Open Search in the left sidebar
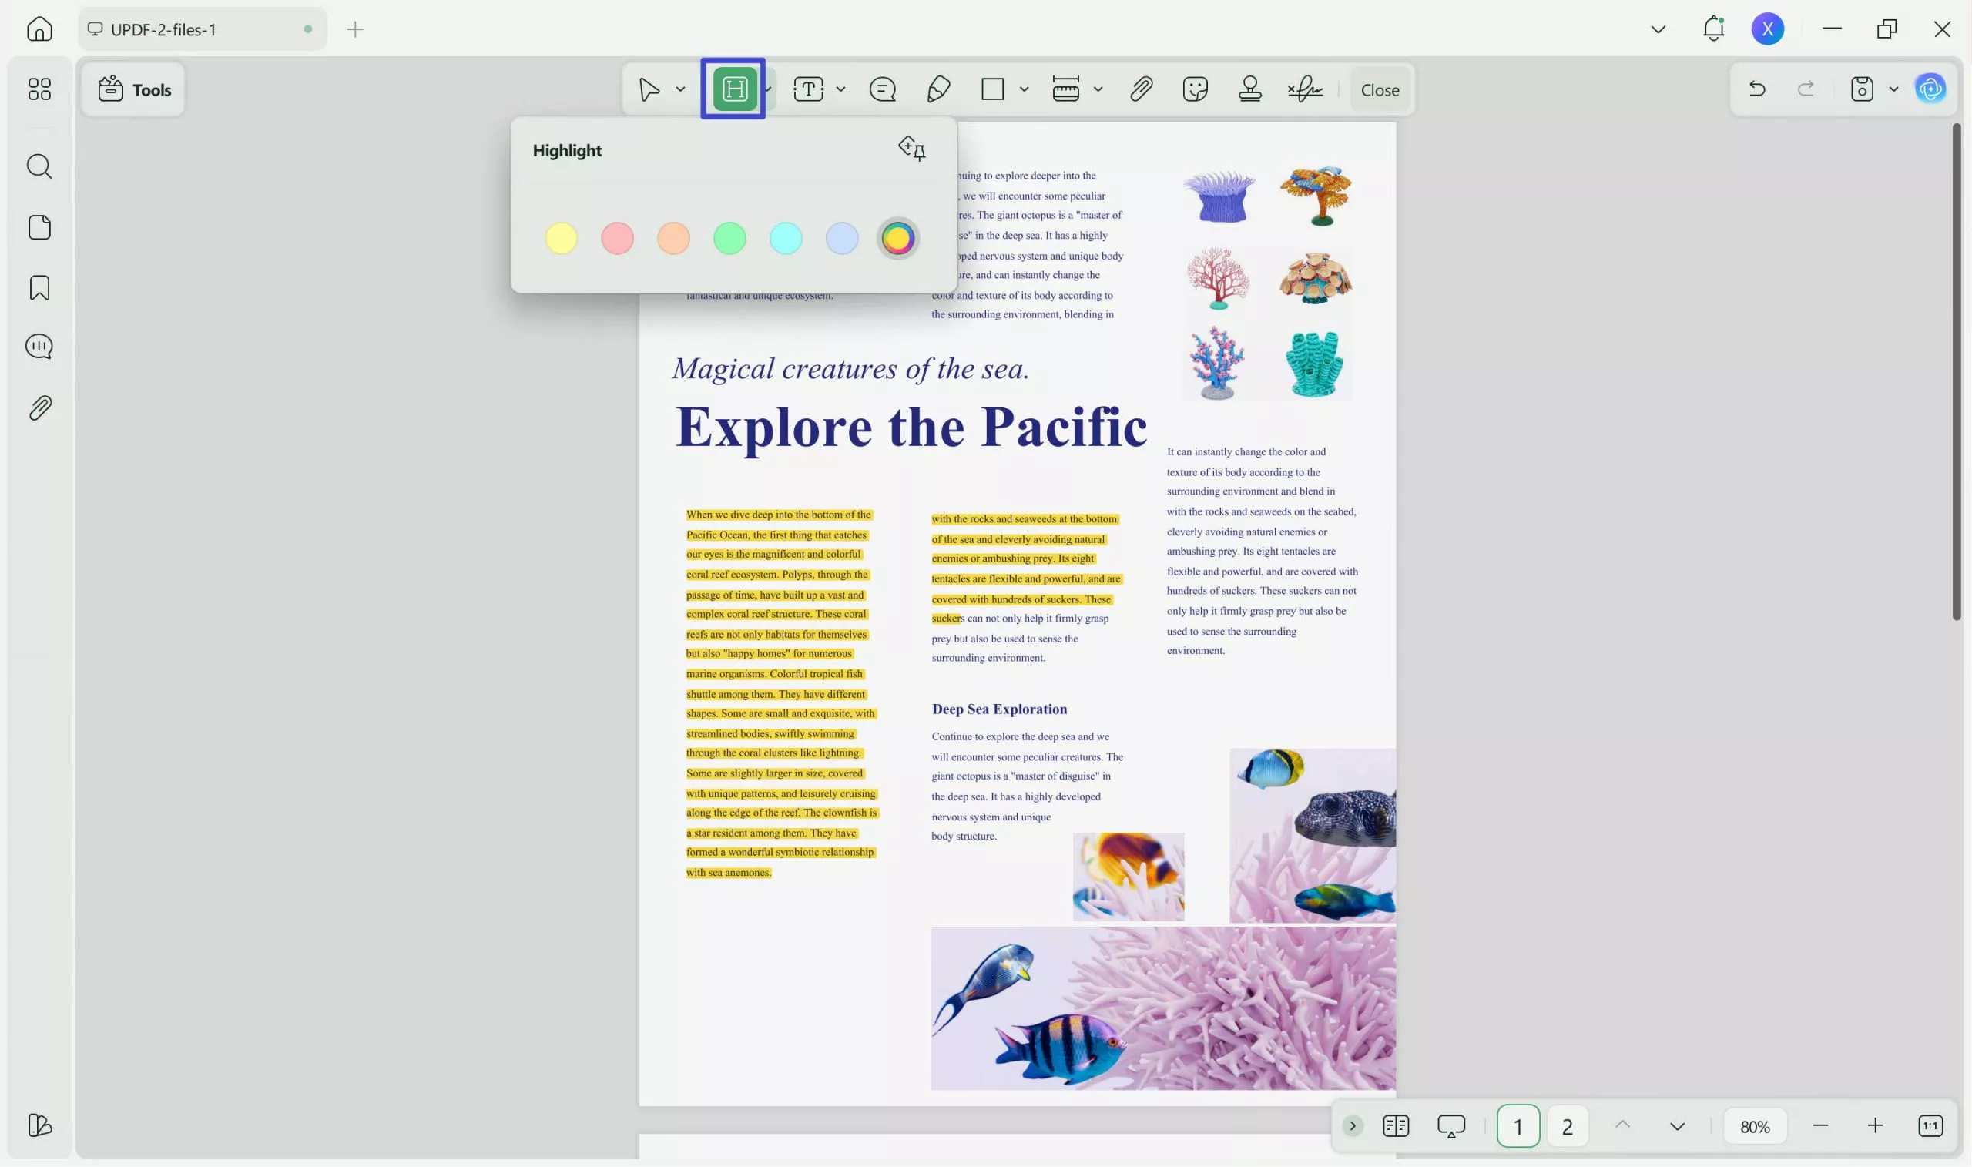The image size is (1972, 1167). 39,166
